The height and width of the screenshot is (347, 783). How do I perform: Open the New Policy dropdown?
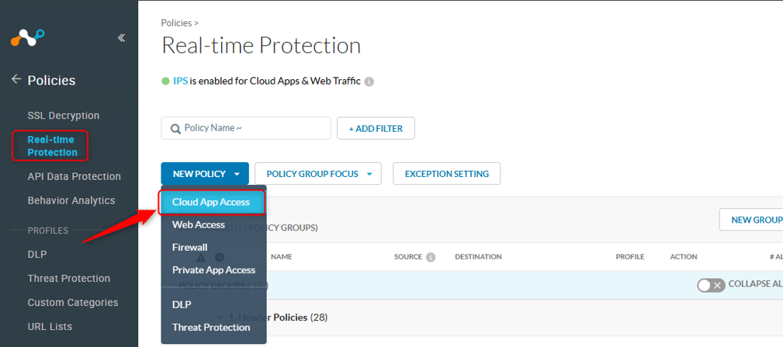pos(205,174)
